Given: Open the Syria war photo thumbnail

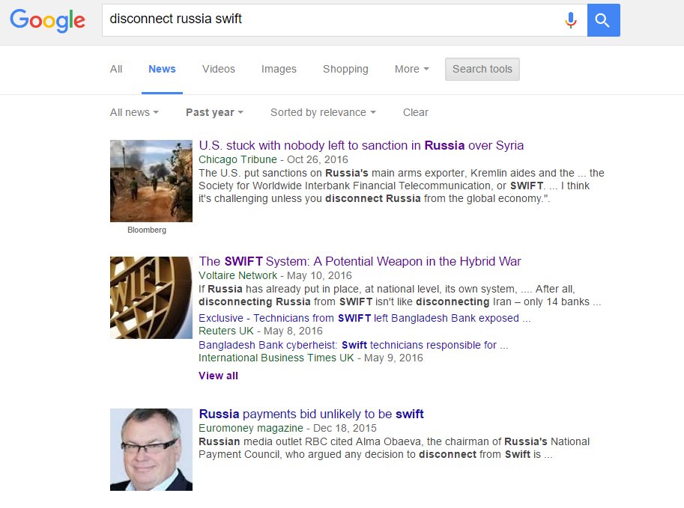Looking at the screenshot, I should [151, 181].
